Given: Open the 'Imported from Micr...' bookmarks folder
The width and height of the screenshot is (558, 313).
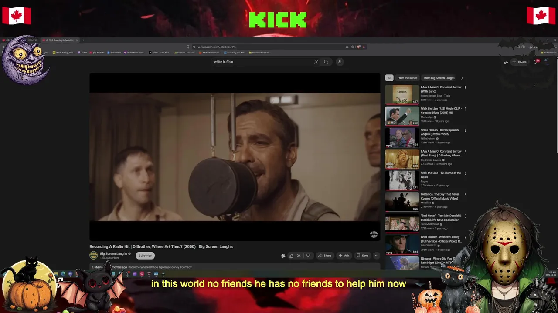Looking at the screenshot, I should click(x=260, y=53).
